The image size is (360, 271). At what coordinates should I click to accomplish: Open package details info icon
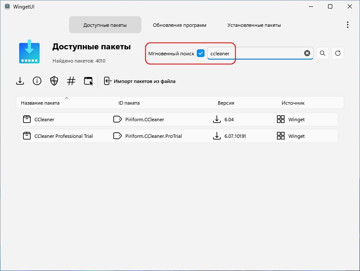coord(37,81)
